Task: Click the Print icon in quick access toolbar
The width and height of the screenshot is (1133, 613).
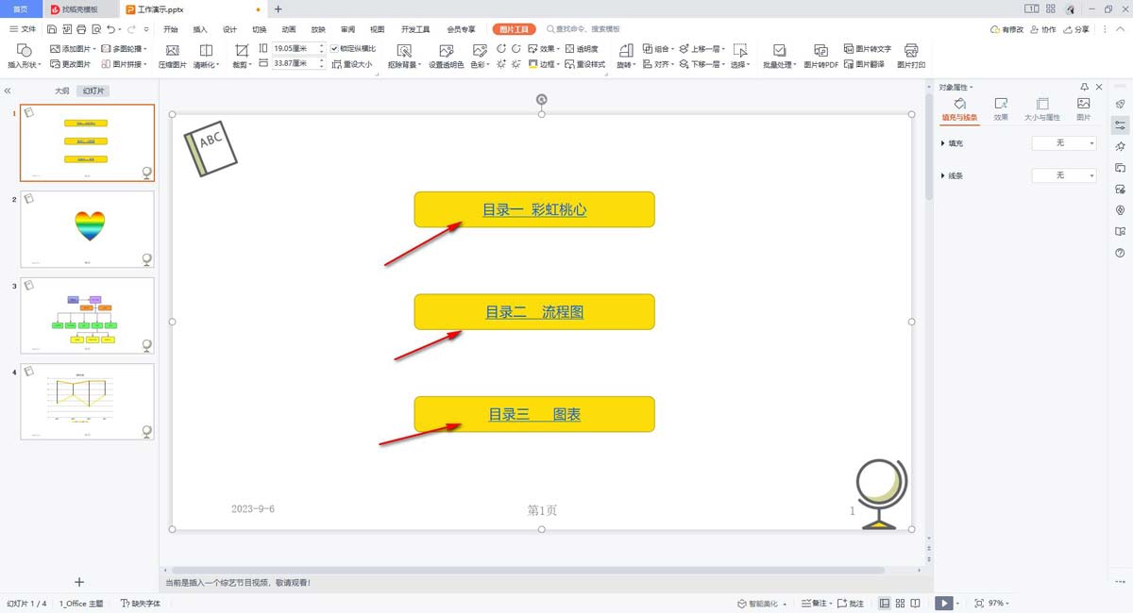Action: click(81, 29)
